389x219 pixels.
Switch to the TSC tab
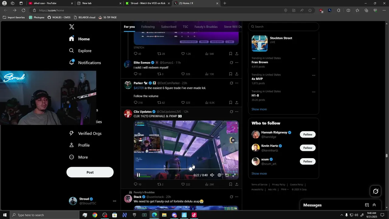click(x=185, y=27)
